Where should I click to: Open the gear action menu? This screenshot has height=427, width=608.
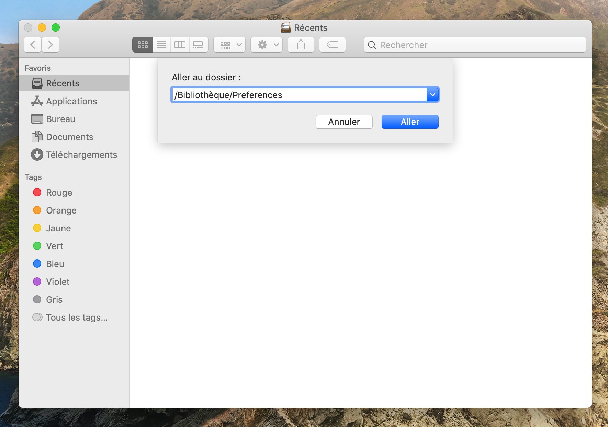(267, 45)
